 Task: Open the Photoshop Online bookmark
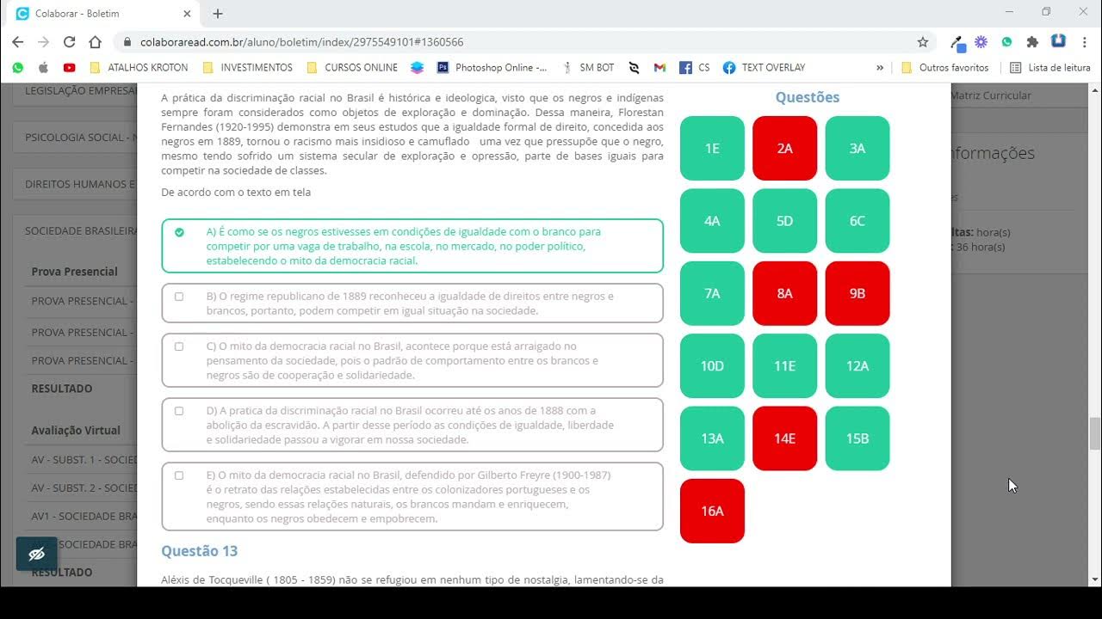[x=492, y=67]
